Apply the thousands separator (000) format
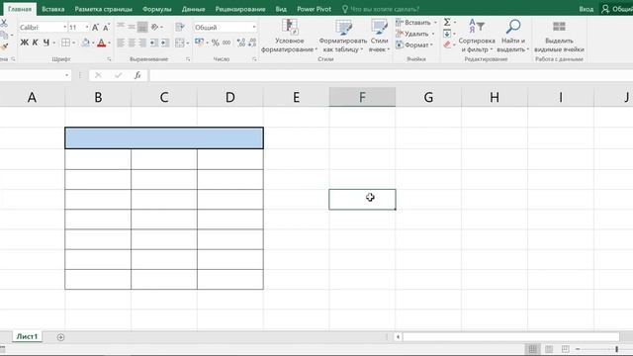The height and width of the screenshot is (356, 633). click(226, 43)
